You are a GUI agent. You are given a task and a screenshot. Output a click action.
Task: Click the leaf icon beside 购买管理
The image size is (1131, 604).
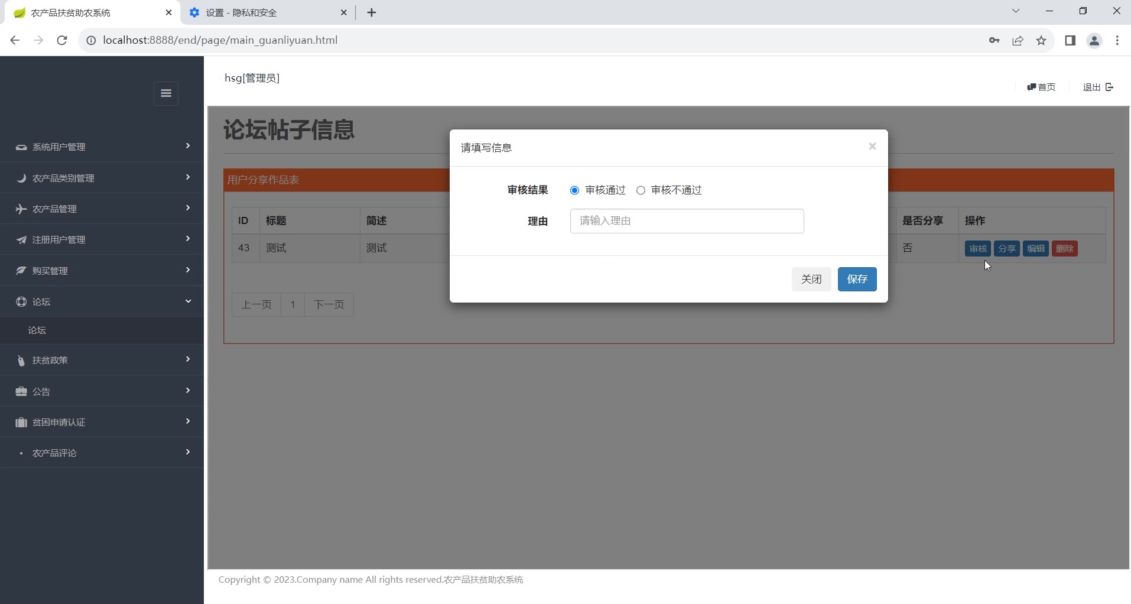21,271
